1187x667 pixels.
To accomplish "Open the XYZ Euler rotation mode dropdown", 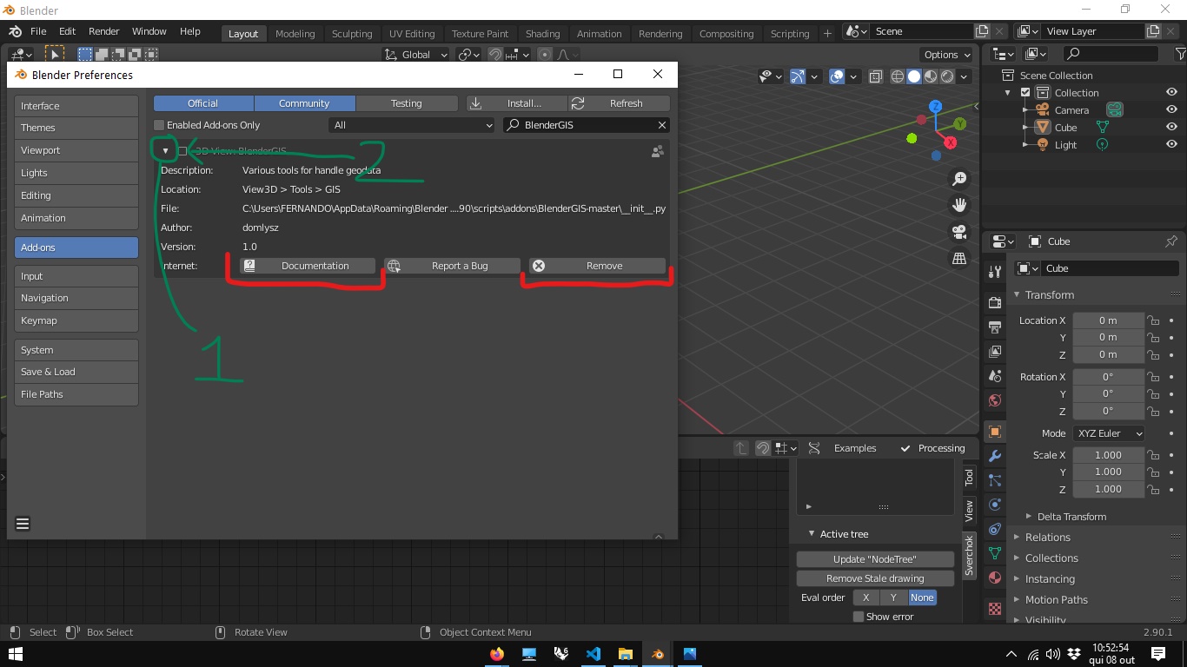I will pos(1109,433).
